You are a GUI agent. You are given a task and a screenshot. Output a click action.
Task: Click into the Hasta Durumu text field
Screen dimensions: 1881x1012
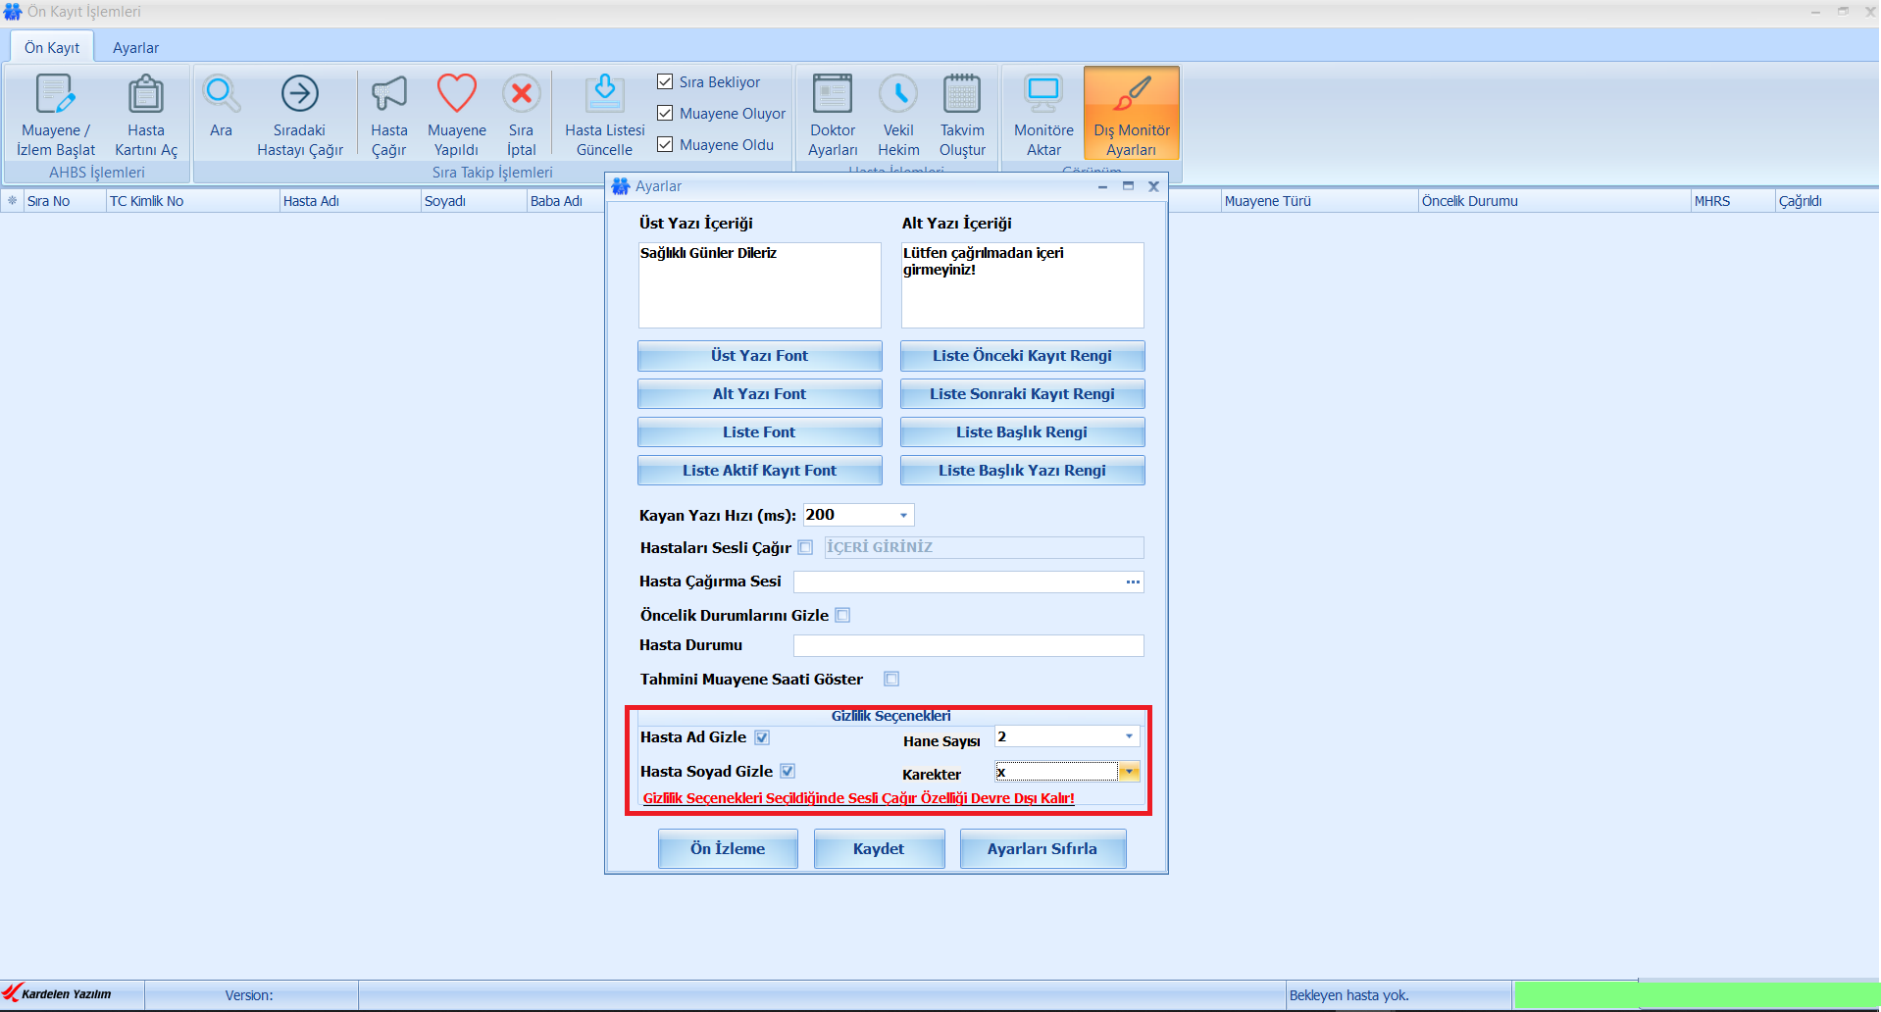point(968,645)
